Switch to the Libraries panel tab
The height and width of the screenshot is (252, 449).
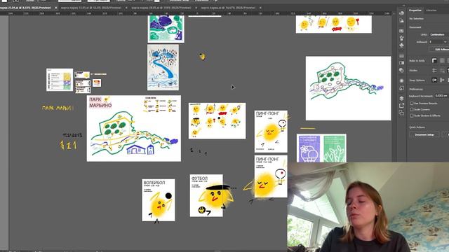431,10
